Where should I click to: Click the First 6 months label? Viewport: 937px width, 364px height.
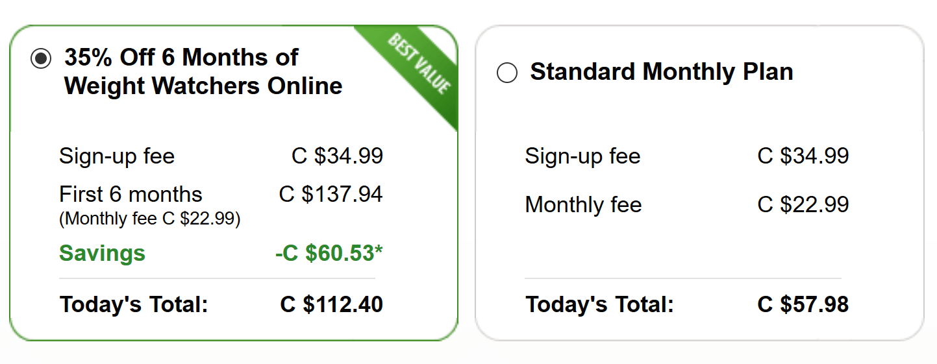[131, 194]
